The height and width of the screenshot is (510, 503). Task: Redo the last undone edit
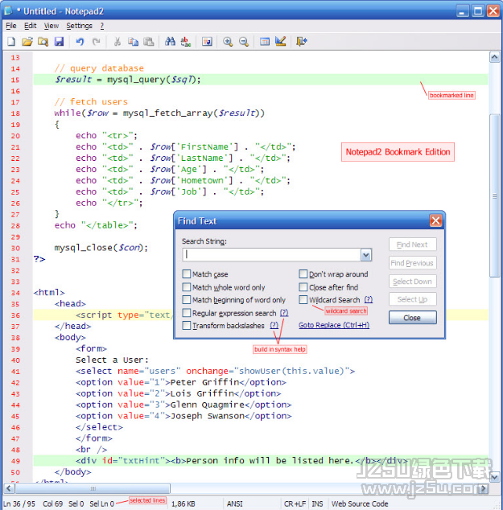(x=96, y=42)
